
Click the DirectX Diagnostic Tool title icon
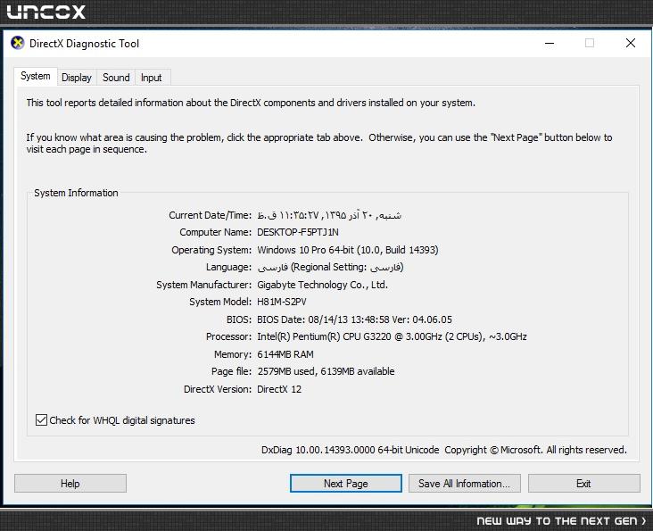coord(18,43)
